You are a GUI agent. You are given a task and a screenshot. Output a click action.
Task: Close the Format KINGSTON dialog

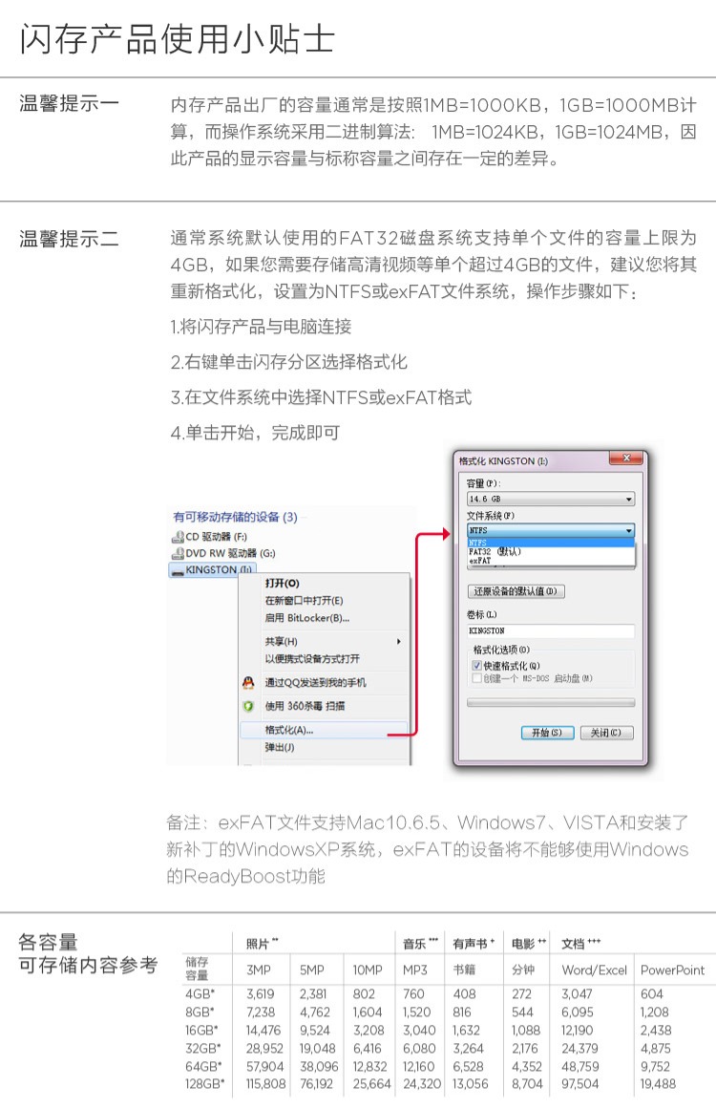pos(626,459)
